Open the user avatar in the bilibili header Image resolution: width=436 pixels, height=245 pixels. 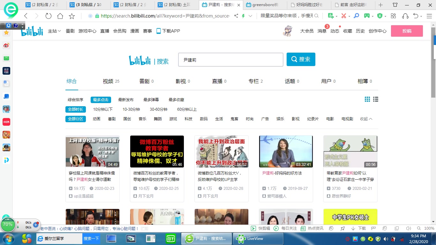pyautogui.click(x=288, y=31)
